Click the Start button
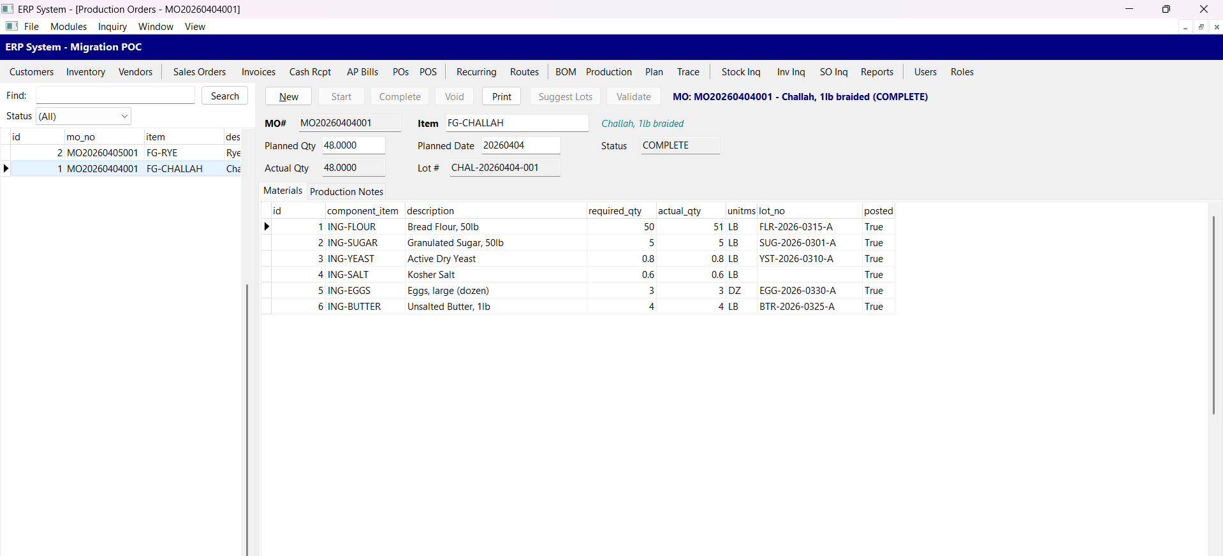This screenshot has height=556, width=1223. point(341,96)
